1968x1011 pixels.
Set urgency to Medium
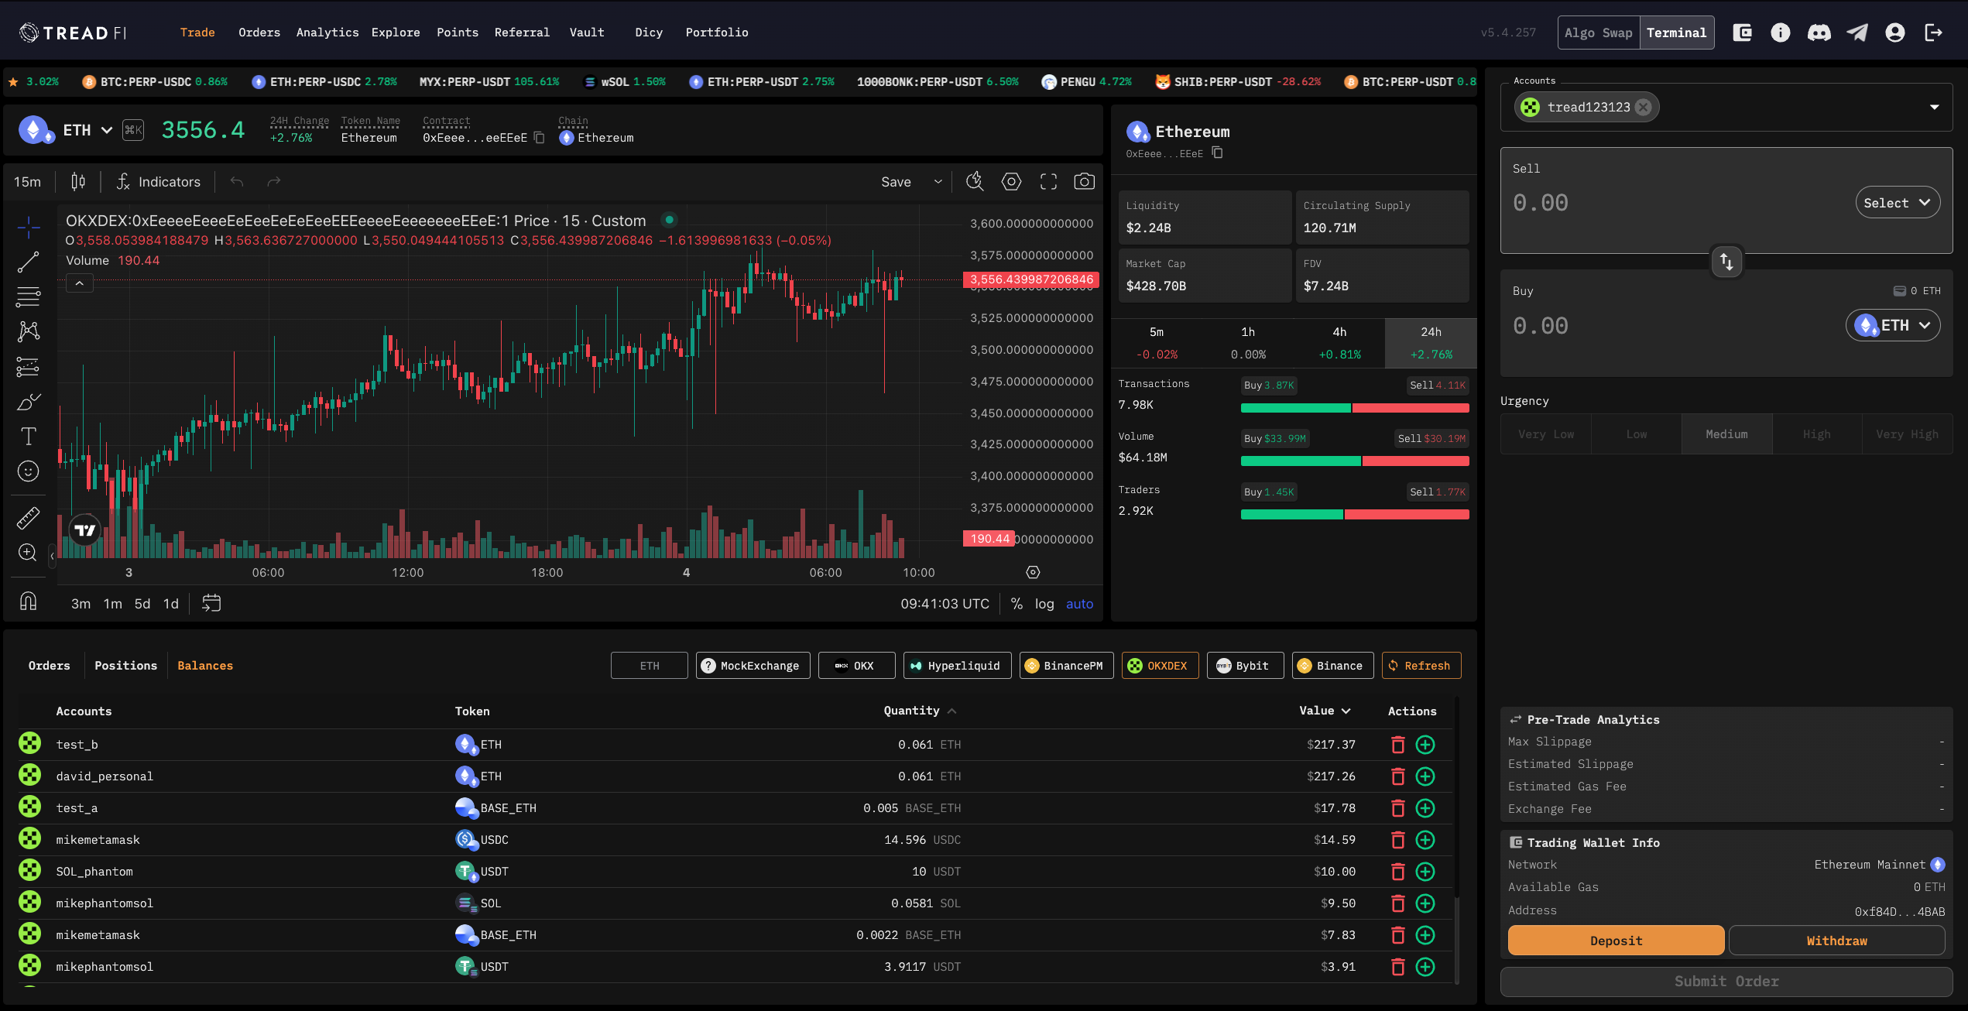click(1726, 434)
